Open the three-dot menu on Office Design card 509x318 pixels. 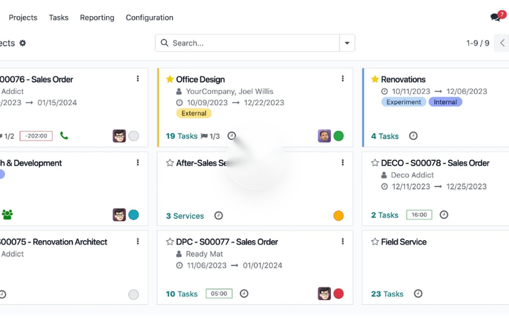[343, 79]
